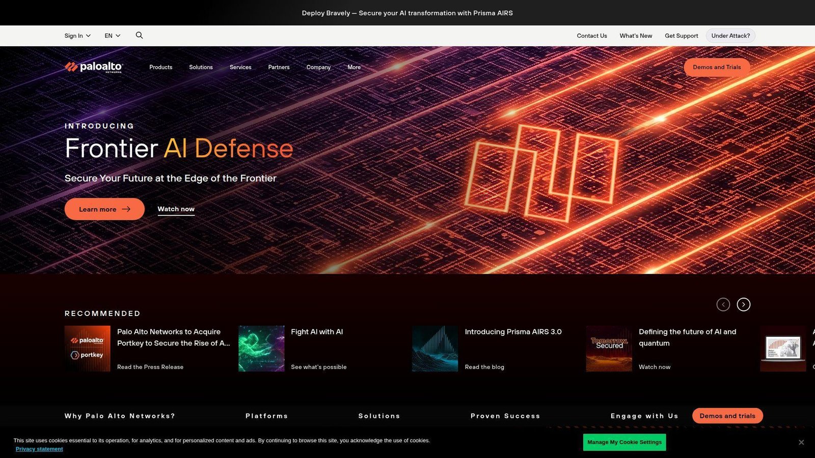Click Manage My Cookie Settings button
Image resolution: width=815 pixels, height=458 pixels.
(624, 442)
